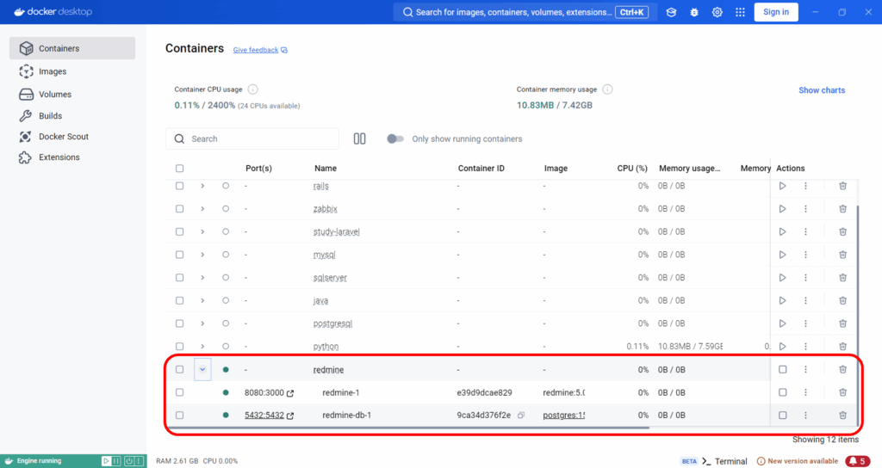Expand the sqlserver container group
This screenshot has width=882, height=468.
point(202,278)
